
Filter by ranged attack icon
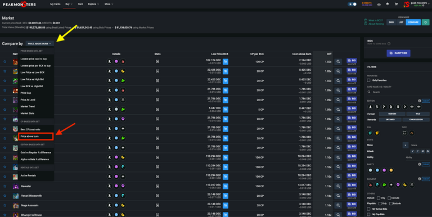(x=418, y=151)
